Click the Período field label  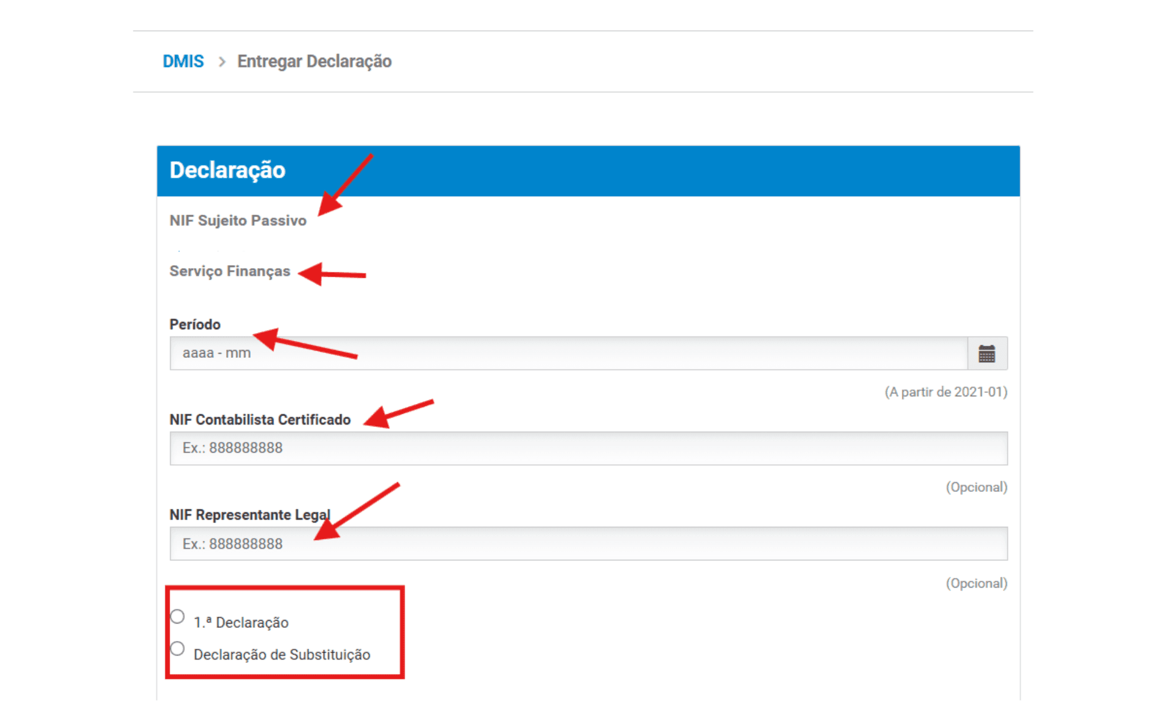click(x=195, y=324)
